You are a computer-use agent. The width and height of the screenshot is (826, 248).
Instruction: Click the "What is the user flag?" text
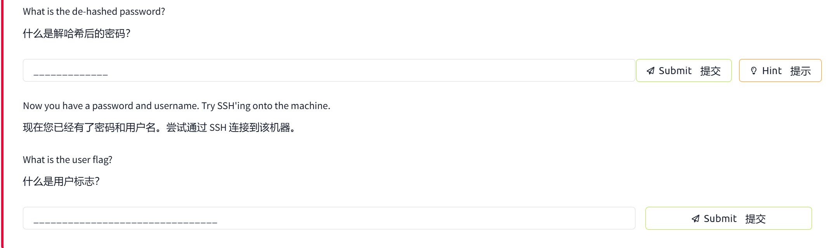pyautogui.click(x=68, y=160)
